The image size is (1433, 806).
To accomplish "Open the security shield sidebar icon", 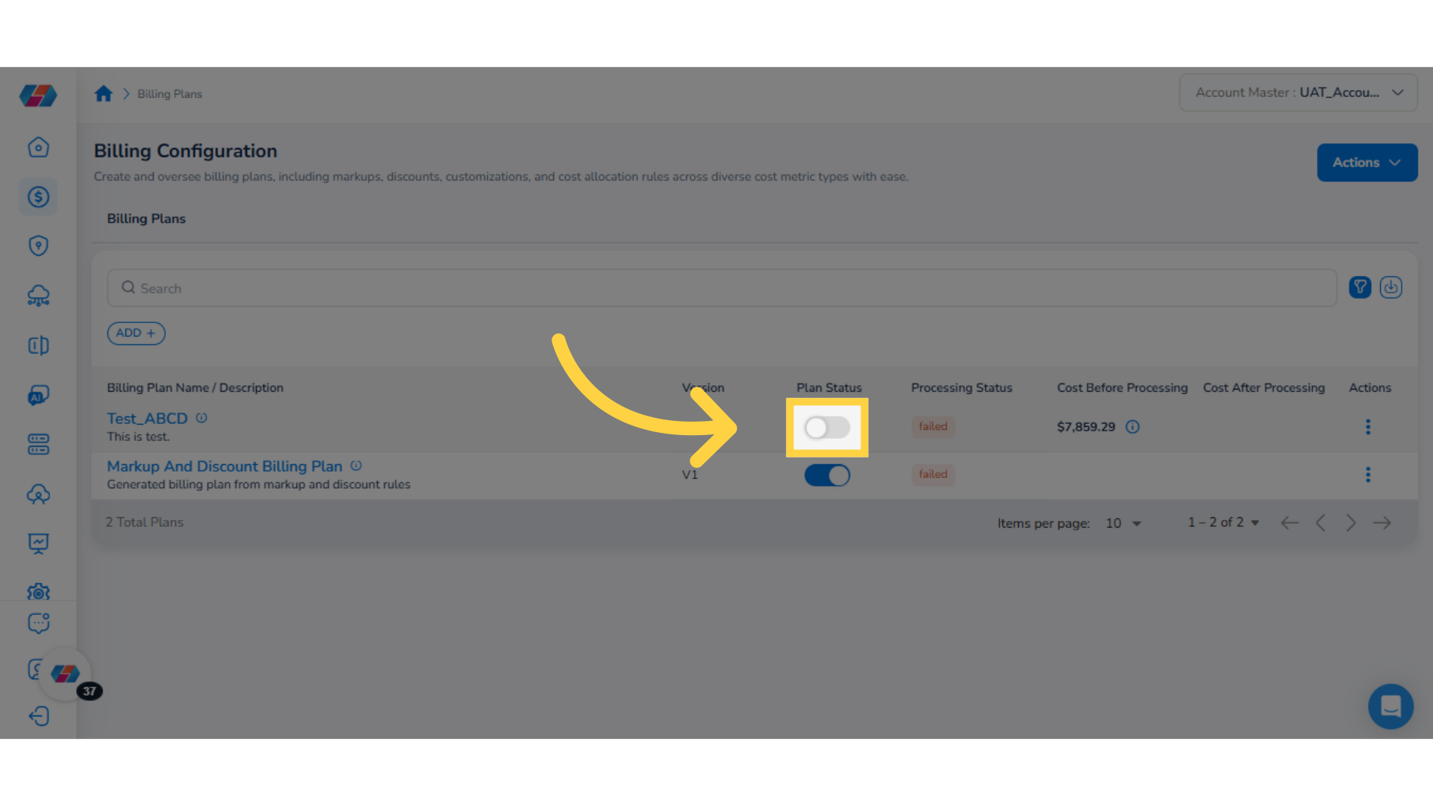I will pyautogui.click(x=38, y=246).
